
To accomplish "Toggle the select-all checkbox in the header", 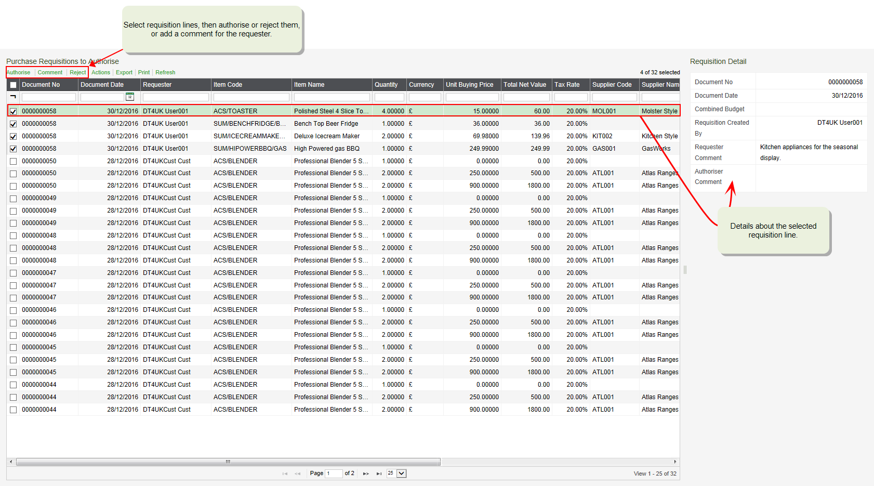I will tap(14, 85).
